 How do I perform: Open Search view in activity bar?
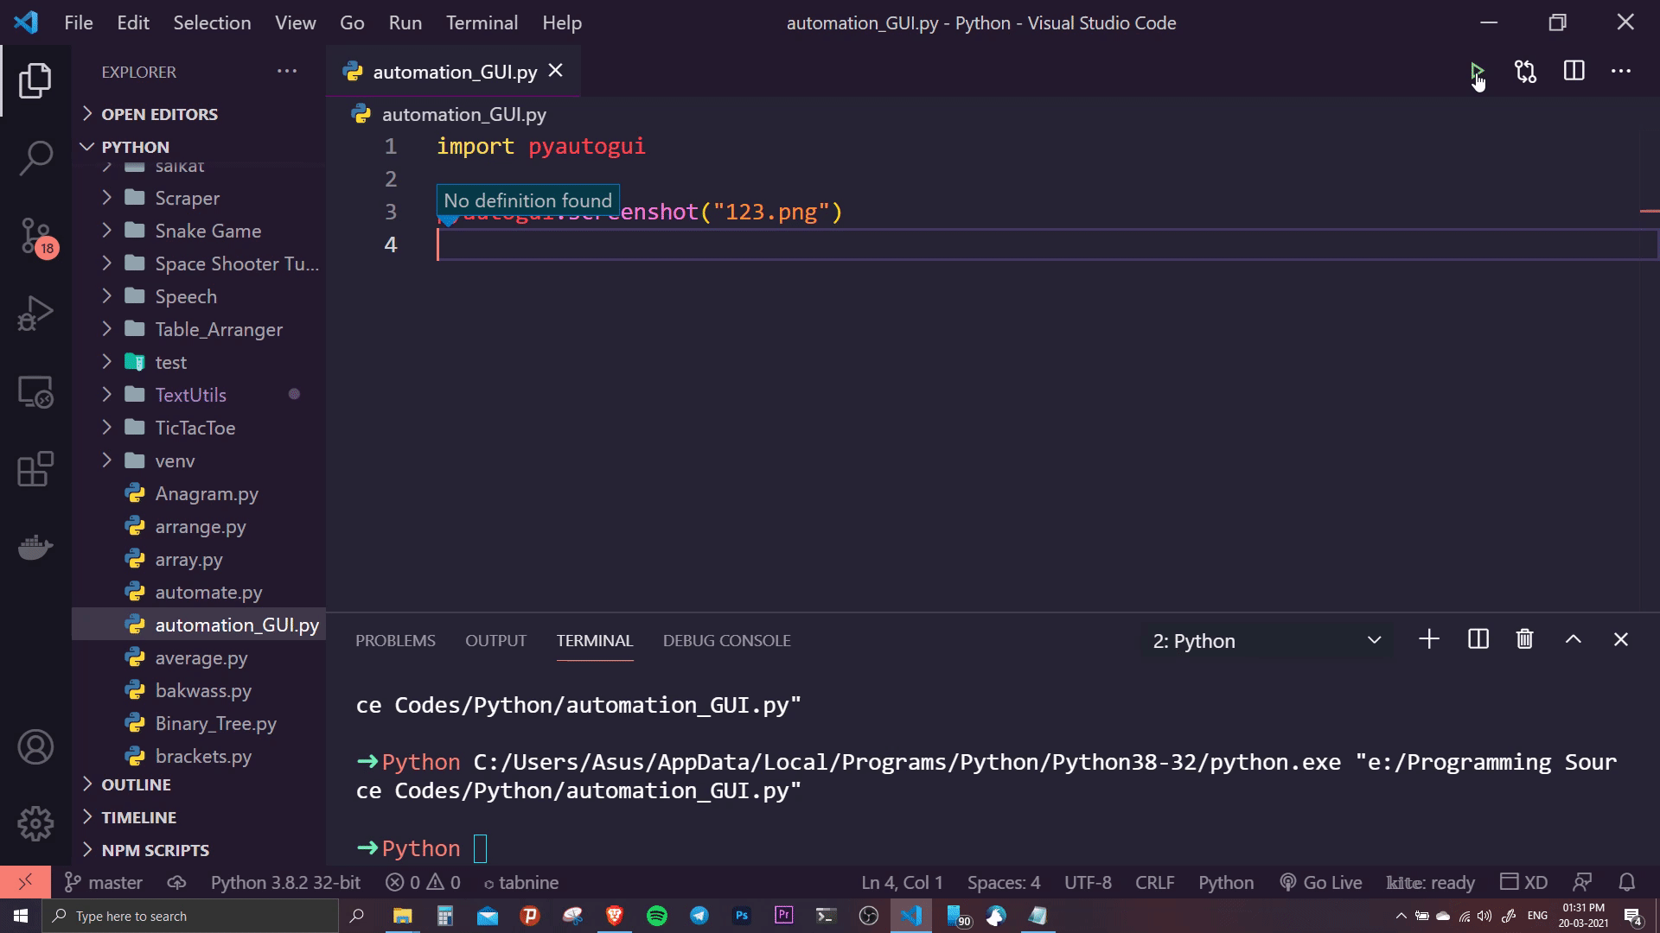pyautogui.click(x=35, y=158)
